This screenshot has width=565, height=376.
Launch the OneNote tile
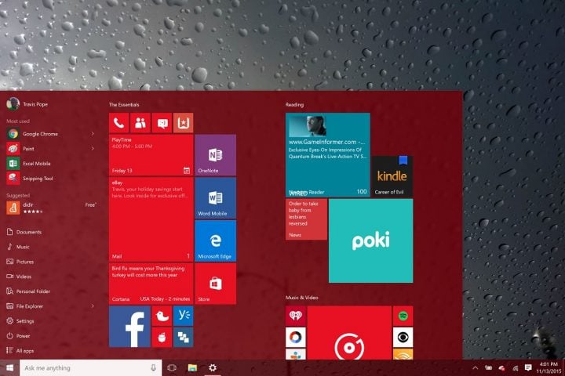coord(216,155)
